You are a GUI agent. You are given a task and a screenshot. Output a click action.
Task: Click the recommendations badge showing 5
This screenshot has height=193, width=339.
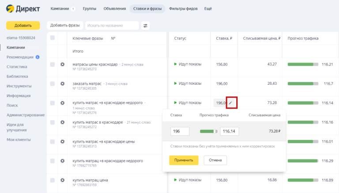[x=38, y=57]
